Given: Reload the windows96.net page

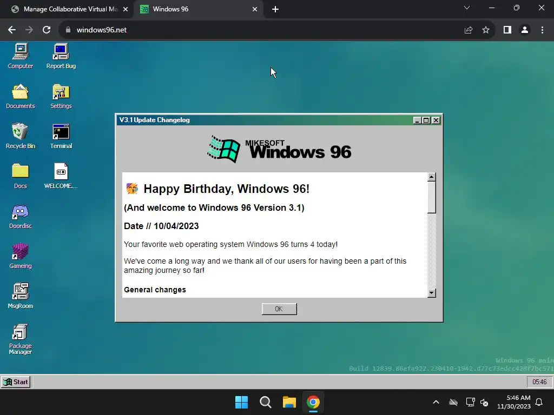Looking at the screenshot, I should pos(47,30).
